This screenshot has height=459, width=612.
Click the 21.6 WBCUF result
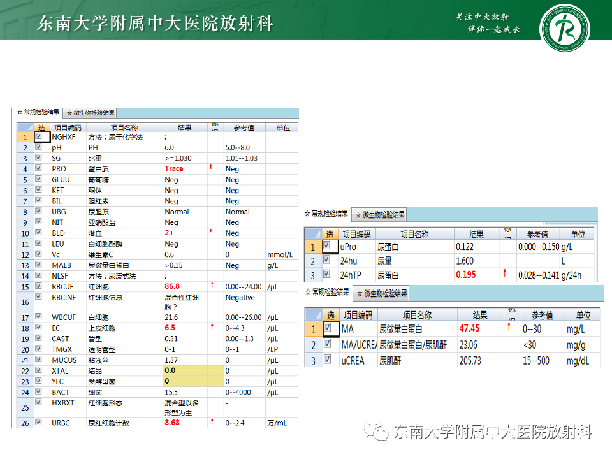click(x=171, y=317)
